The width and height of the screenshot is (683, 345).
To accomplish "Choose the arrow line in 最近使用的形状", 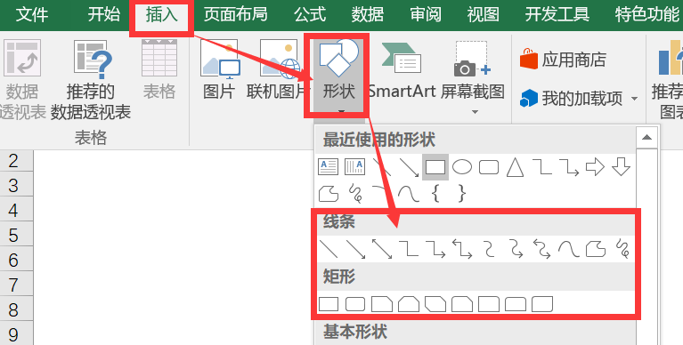I will [409, 166].
